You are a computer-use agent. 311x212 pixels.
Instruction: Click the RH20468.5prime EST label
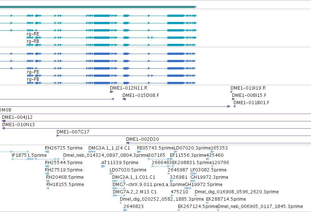point(65,177)
